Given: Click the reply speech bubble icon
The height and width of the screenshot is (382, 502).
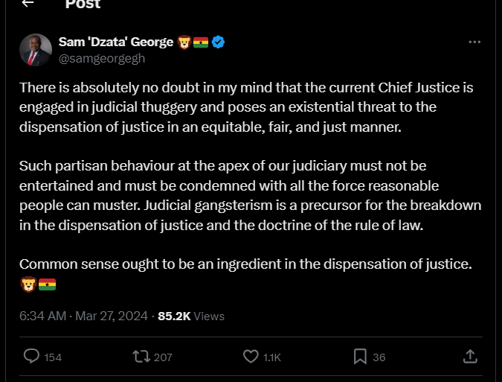Looking at the screenshot, I should pos(32,357).
